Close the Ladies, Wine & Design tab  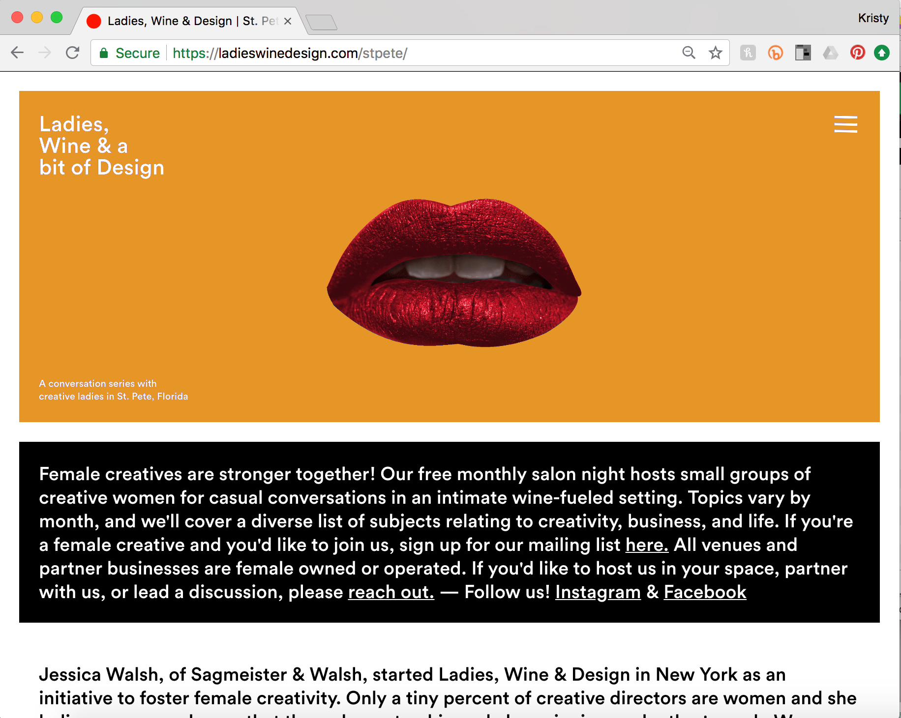[x=288, y=21]
